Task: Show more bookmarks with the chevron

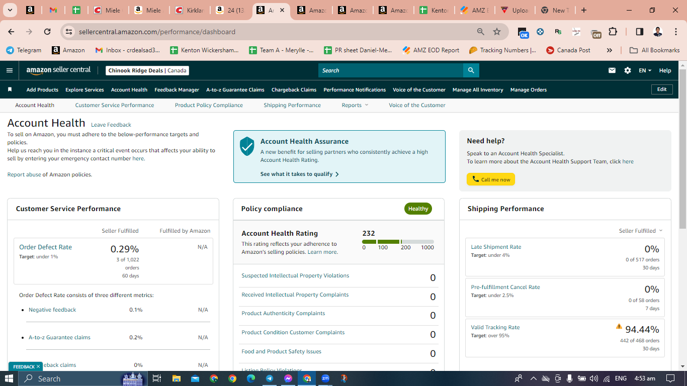Action: pyautogui.click(x=610, y=50)
